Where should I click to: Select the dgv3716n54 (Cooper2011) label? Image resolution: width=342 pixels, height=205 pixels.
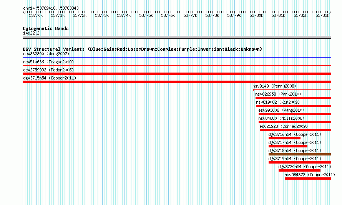[x=295, y=134]
